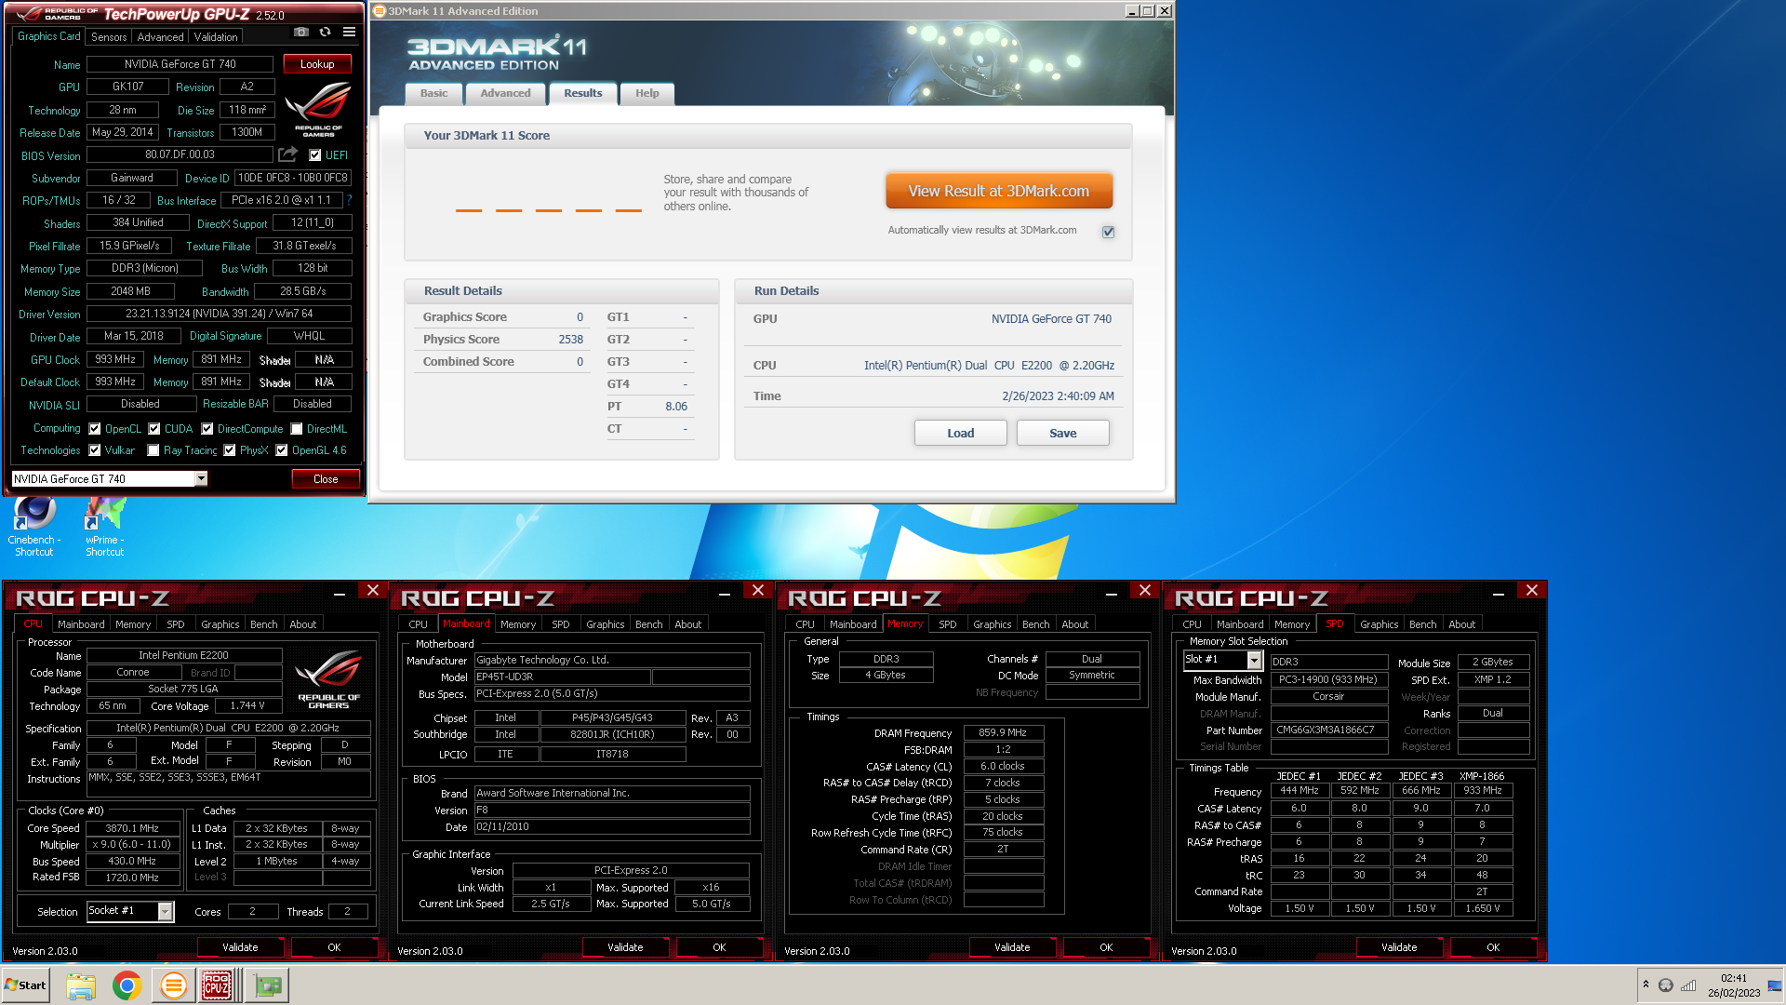Open the Cinebench desktop shortcut
This screenshot has width=1786, height=1005.
point(34,527)
